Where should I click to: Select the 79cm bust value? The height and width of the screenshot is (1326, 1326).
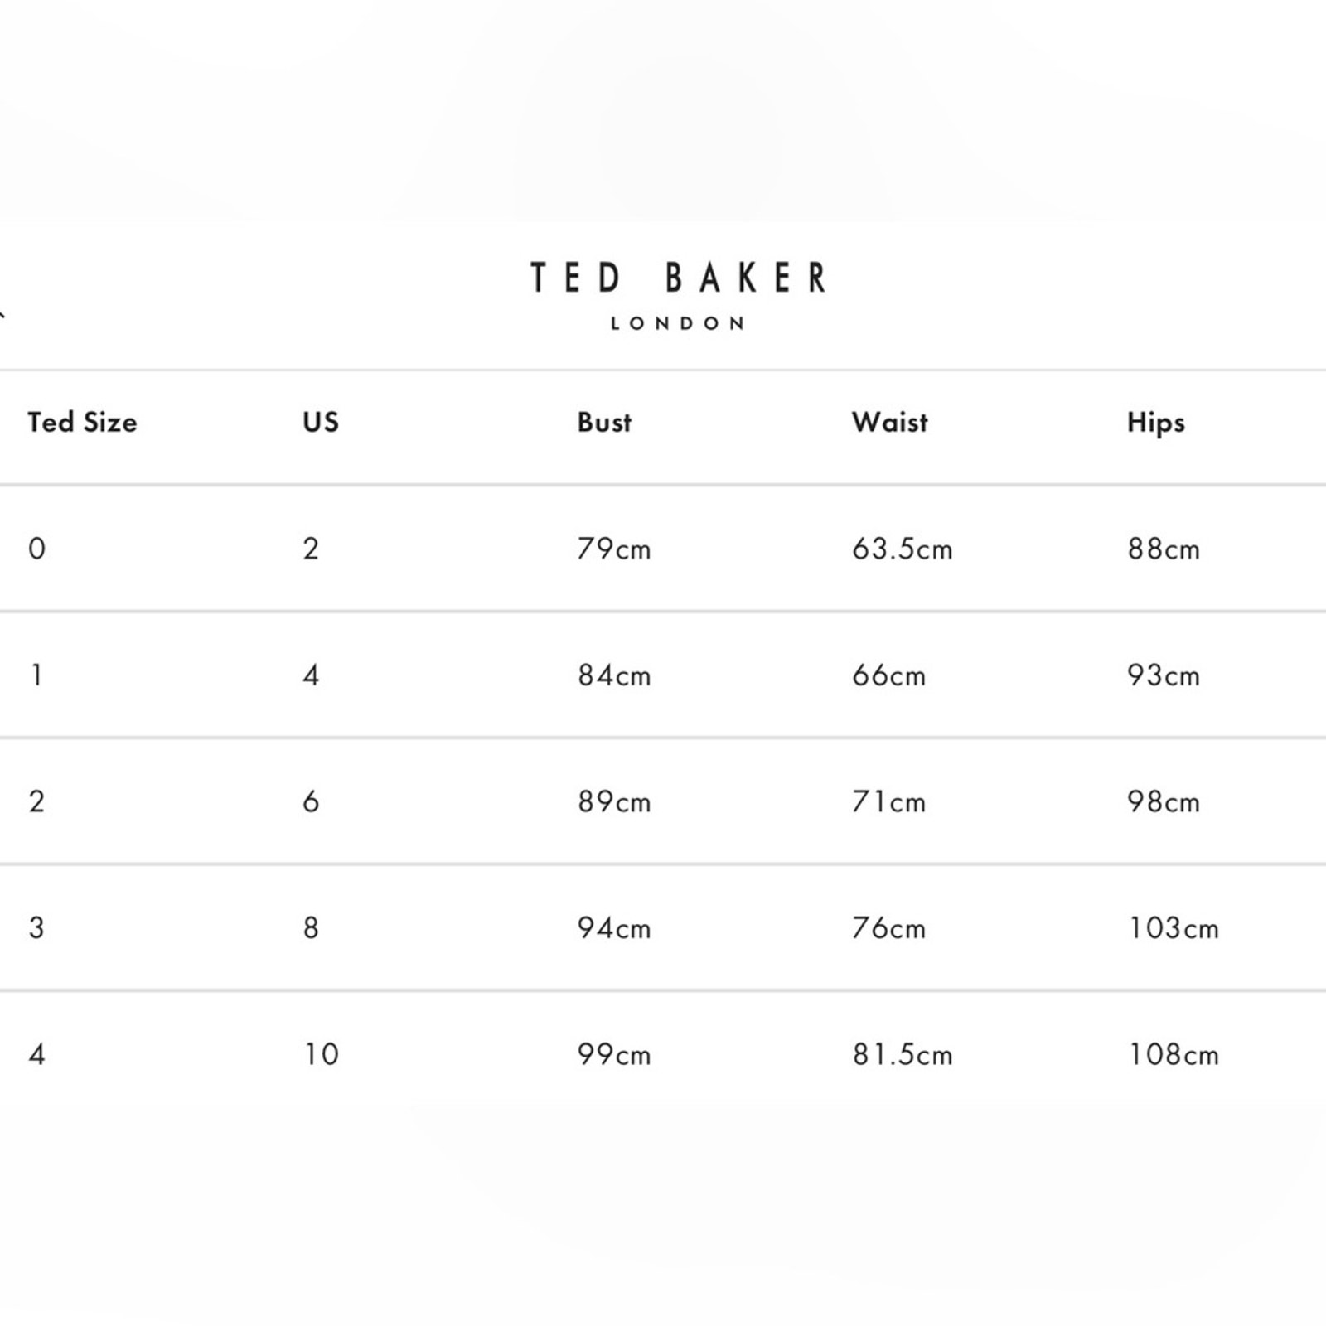(614, 549)
